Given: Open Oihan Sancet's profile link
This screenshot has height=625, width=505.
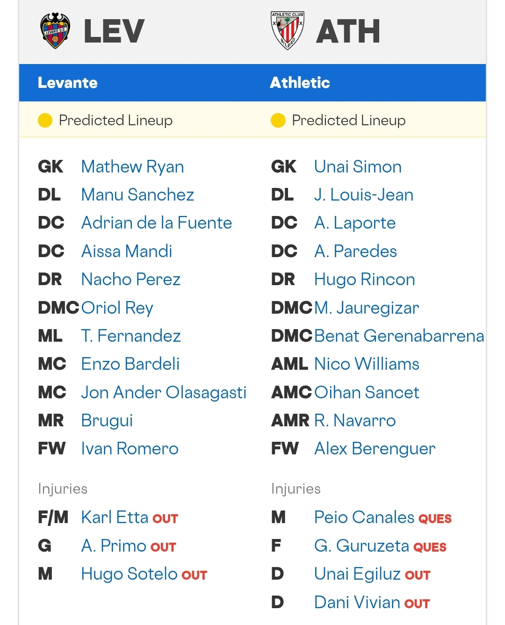Looking at the screenshot, I should [367, 392].
